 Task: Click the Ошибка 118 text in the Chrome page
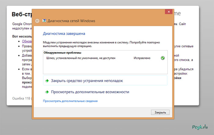click(x=22, y=98)
